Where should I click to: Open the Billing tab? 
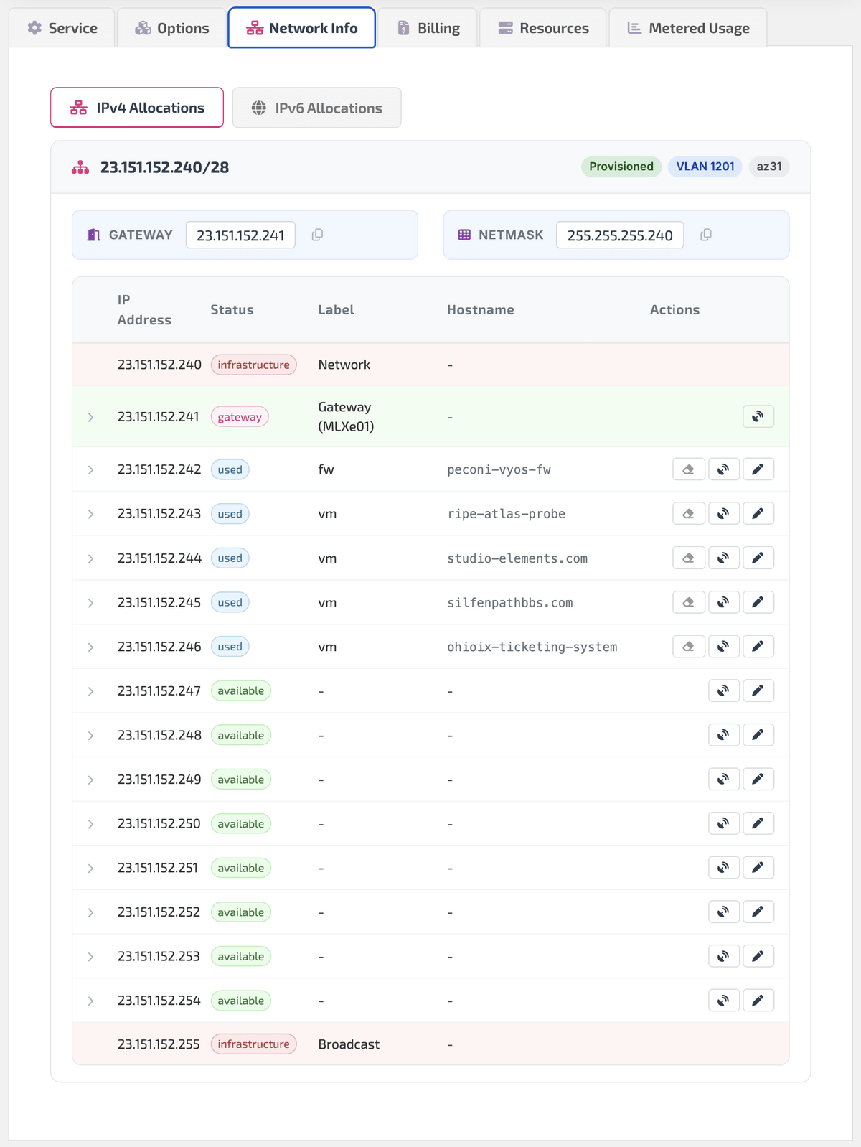click(428, 28)
